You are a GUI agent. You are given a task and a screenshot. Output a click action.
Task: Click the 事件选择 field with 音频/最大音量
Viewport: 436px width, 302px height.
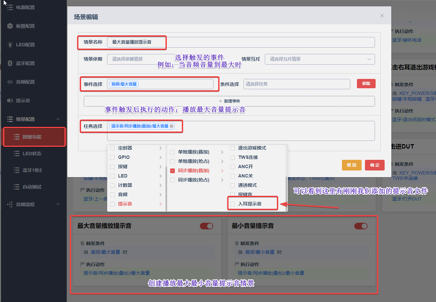160,84
